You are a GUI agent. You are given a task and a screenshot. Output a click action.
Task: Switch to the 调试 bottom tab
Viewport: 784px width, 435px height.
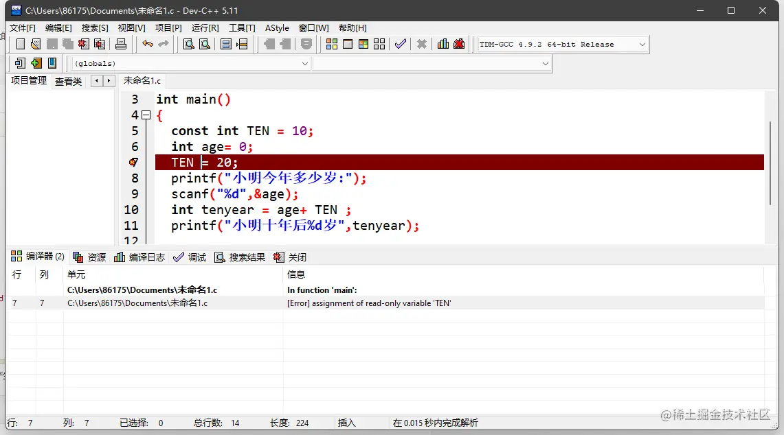pyautogui.click(x=190, y=257)
